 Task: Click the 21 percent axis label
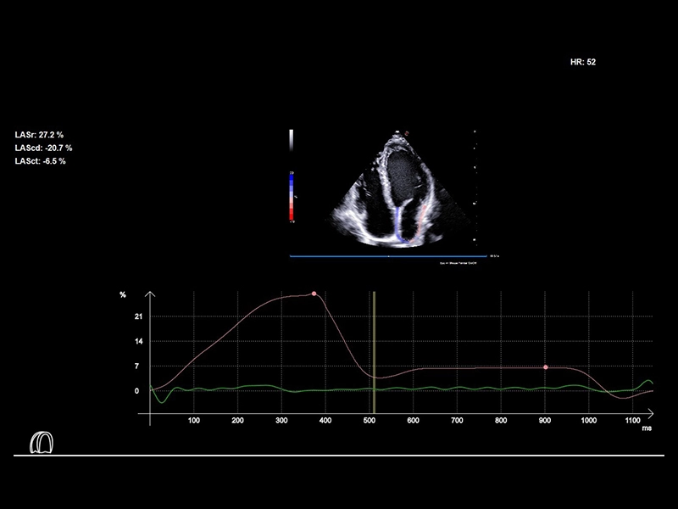(138, 316)
